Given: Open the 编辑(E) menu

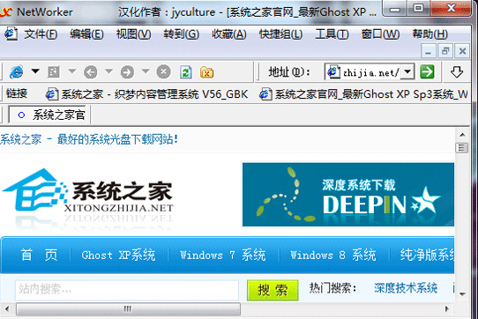Looking at the screenshot, I should click(x=86, y=34).
